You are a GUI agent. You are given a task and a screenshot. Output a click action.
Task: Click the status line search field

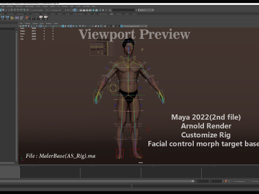124,10
